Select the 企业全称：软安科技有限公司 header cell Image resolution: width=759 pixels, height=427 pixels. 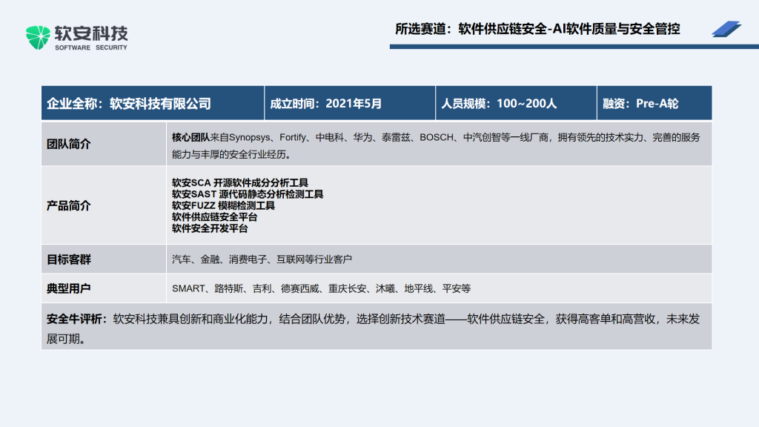click(153, 103)
